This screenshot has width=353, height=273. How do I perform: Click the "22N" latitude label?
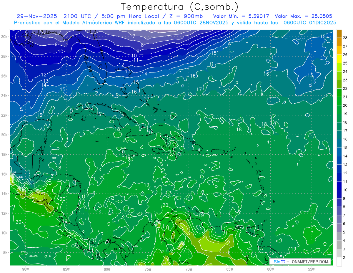[5, 115]
